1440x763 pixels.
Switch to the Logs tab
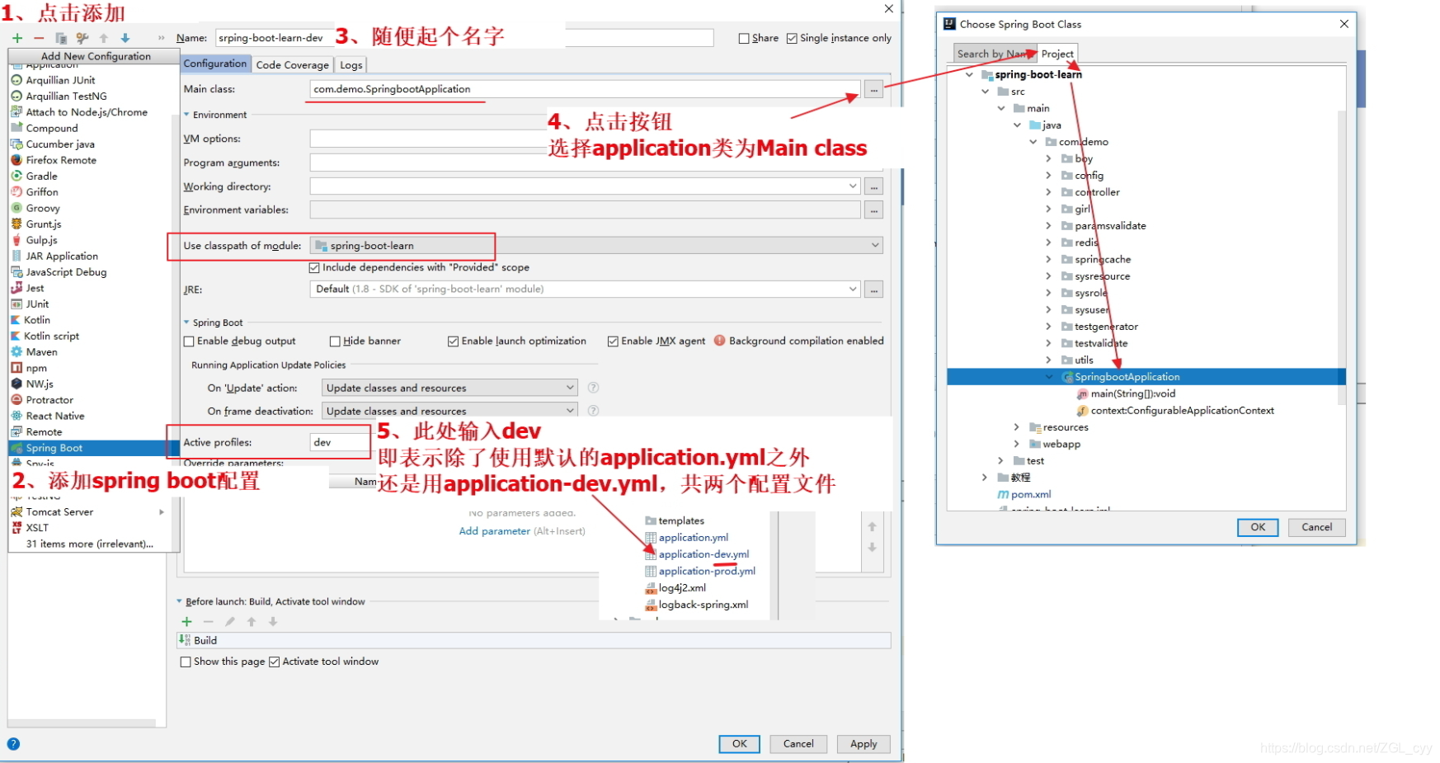(351, 64)
